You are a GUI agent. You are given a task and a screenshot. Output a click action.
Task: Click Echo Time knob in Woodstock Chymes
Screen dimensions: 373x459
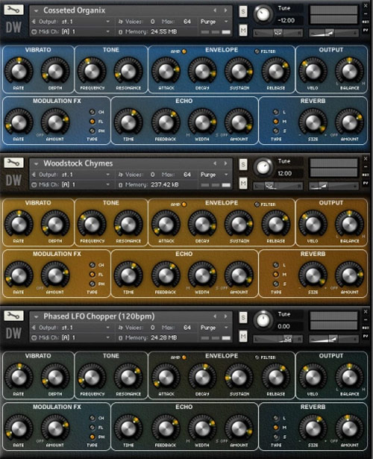[x=128, y=275]
